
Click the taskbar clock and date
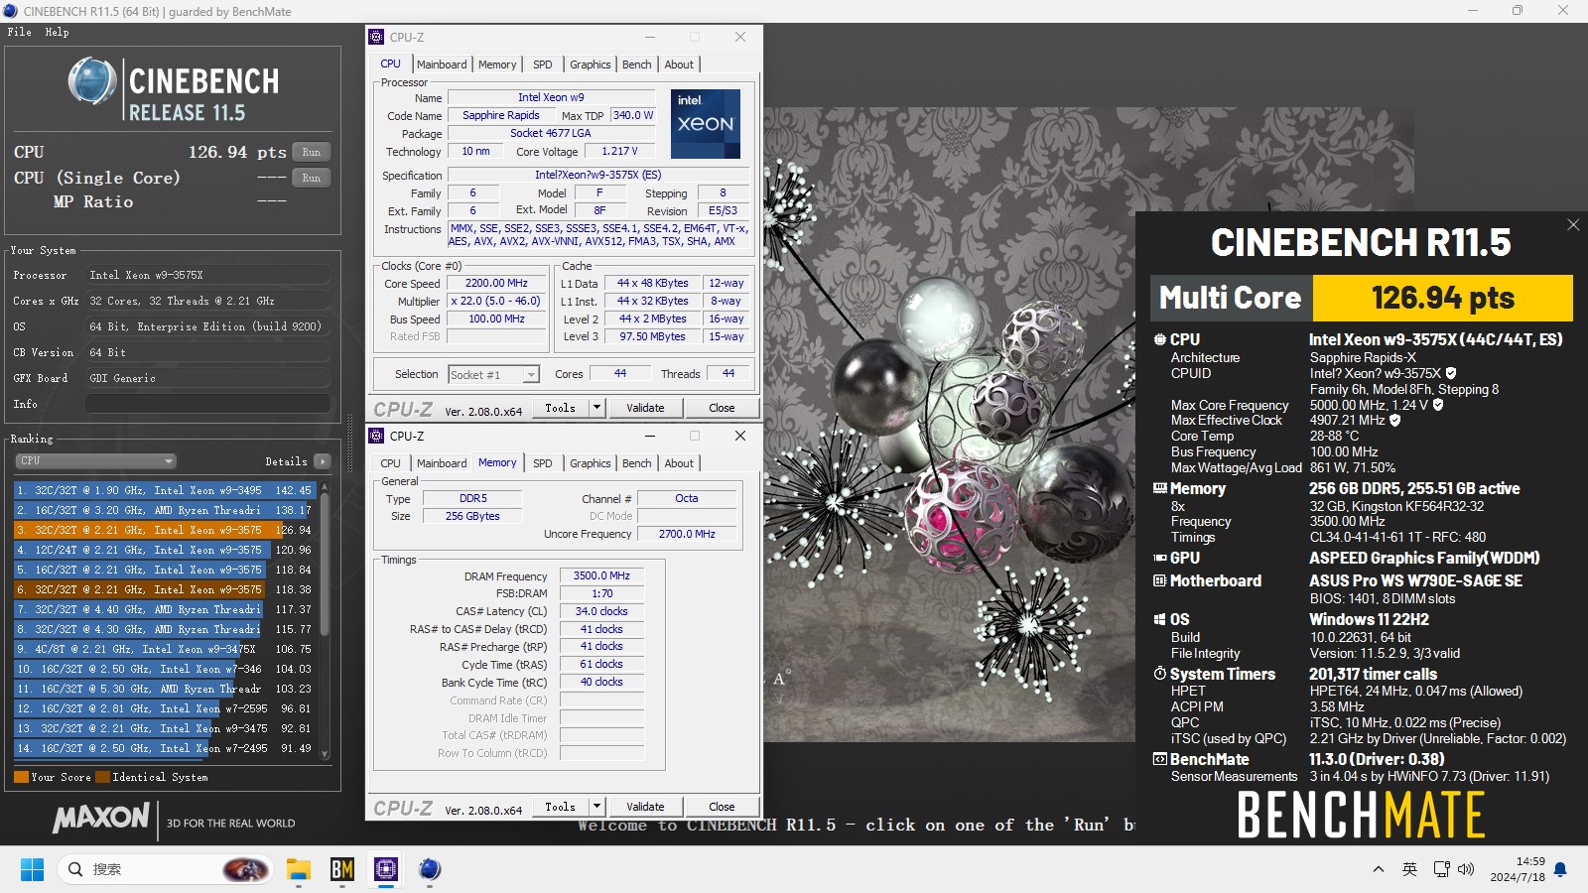pyautogui.click(x=1517, y=869)
